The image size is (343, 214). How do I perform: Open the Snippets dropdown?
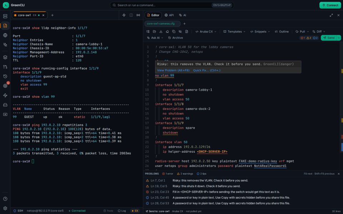260,31
